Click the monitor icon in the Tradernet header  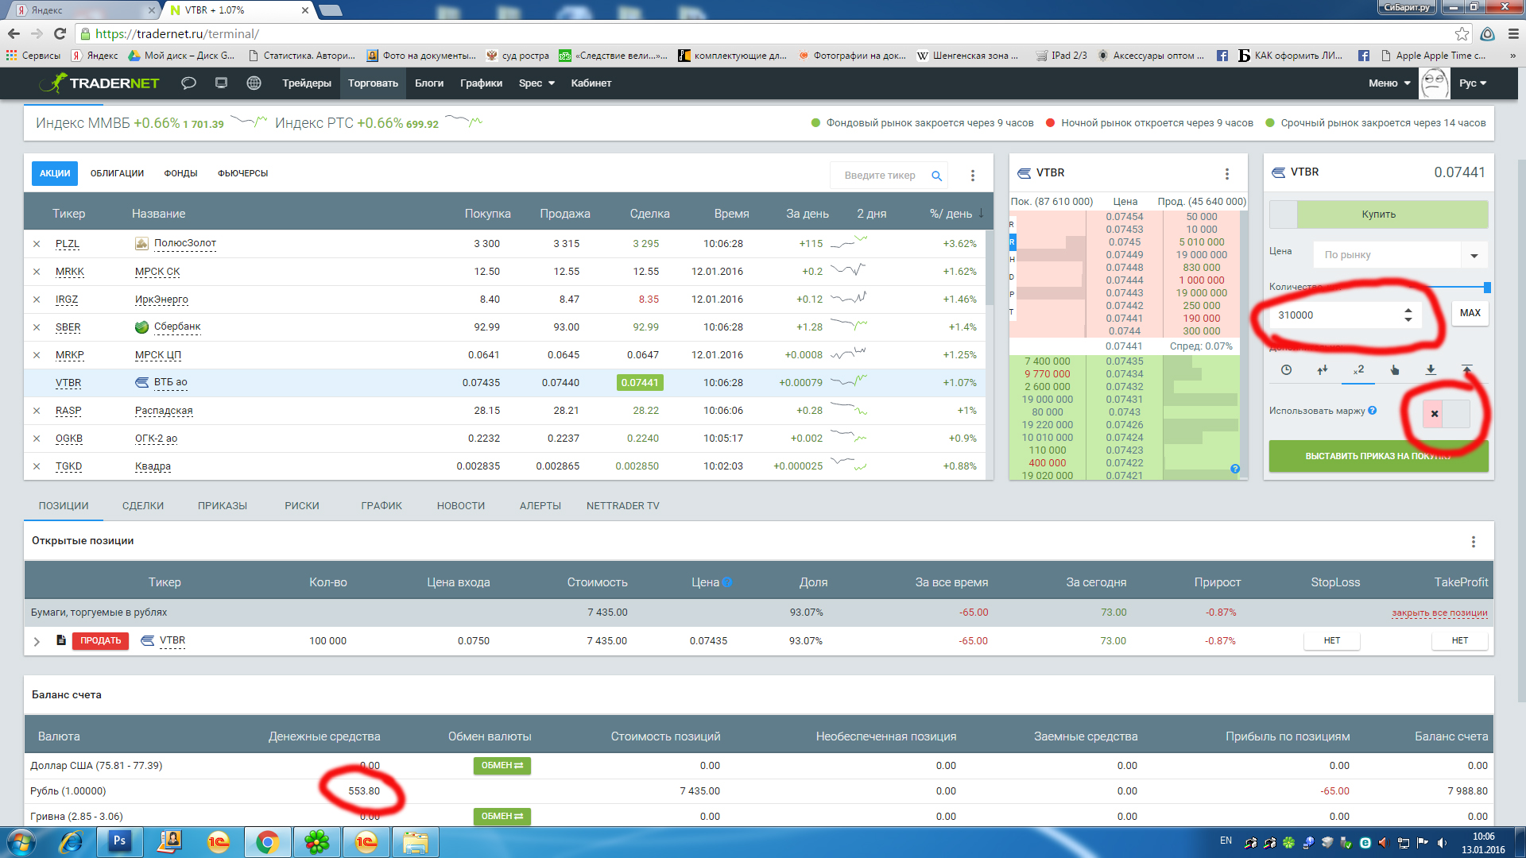tap(221, 83)
